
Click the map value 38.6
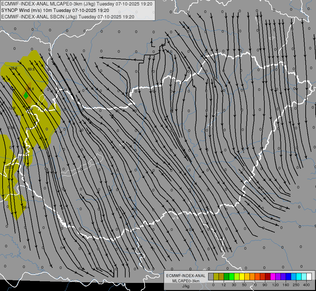click(x=171, y=210)
